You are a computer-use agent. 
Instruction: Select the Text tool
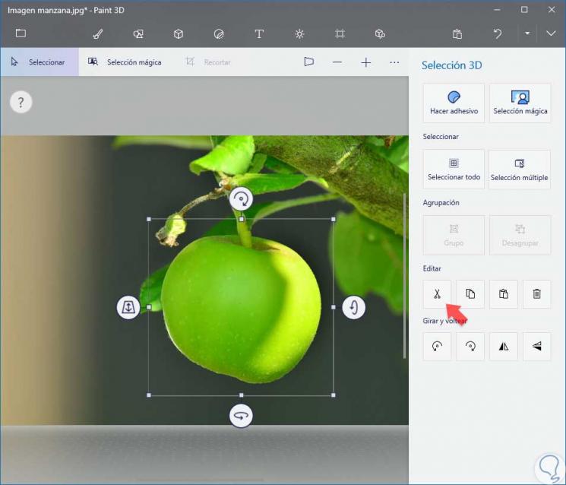259,33
